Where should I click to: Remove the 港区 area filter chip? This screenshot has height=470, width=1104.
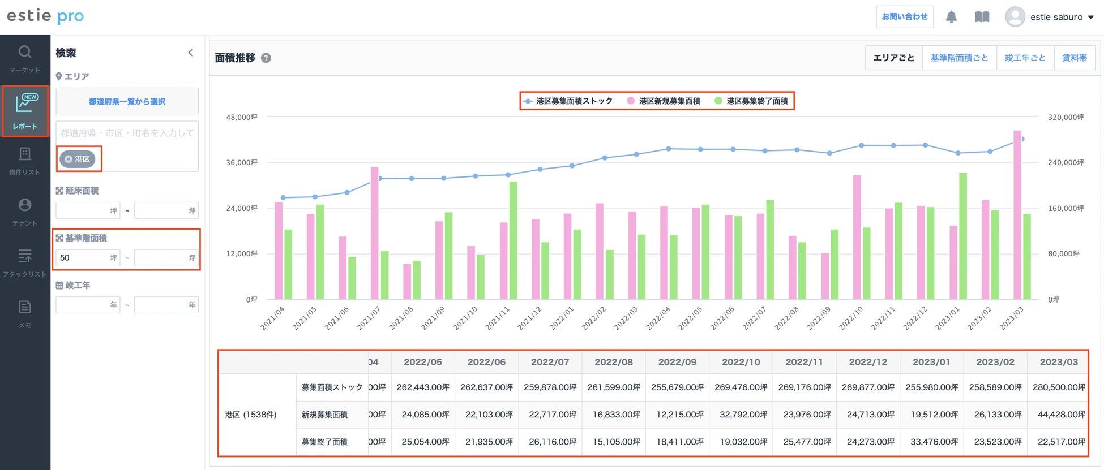pyautogui.click(x=69, y=159)
